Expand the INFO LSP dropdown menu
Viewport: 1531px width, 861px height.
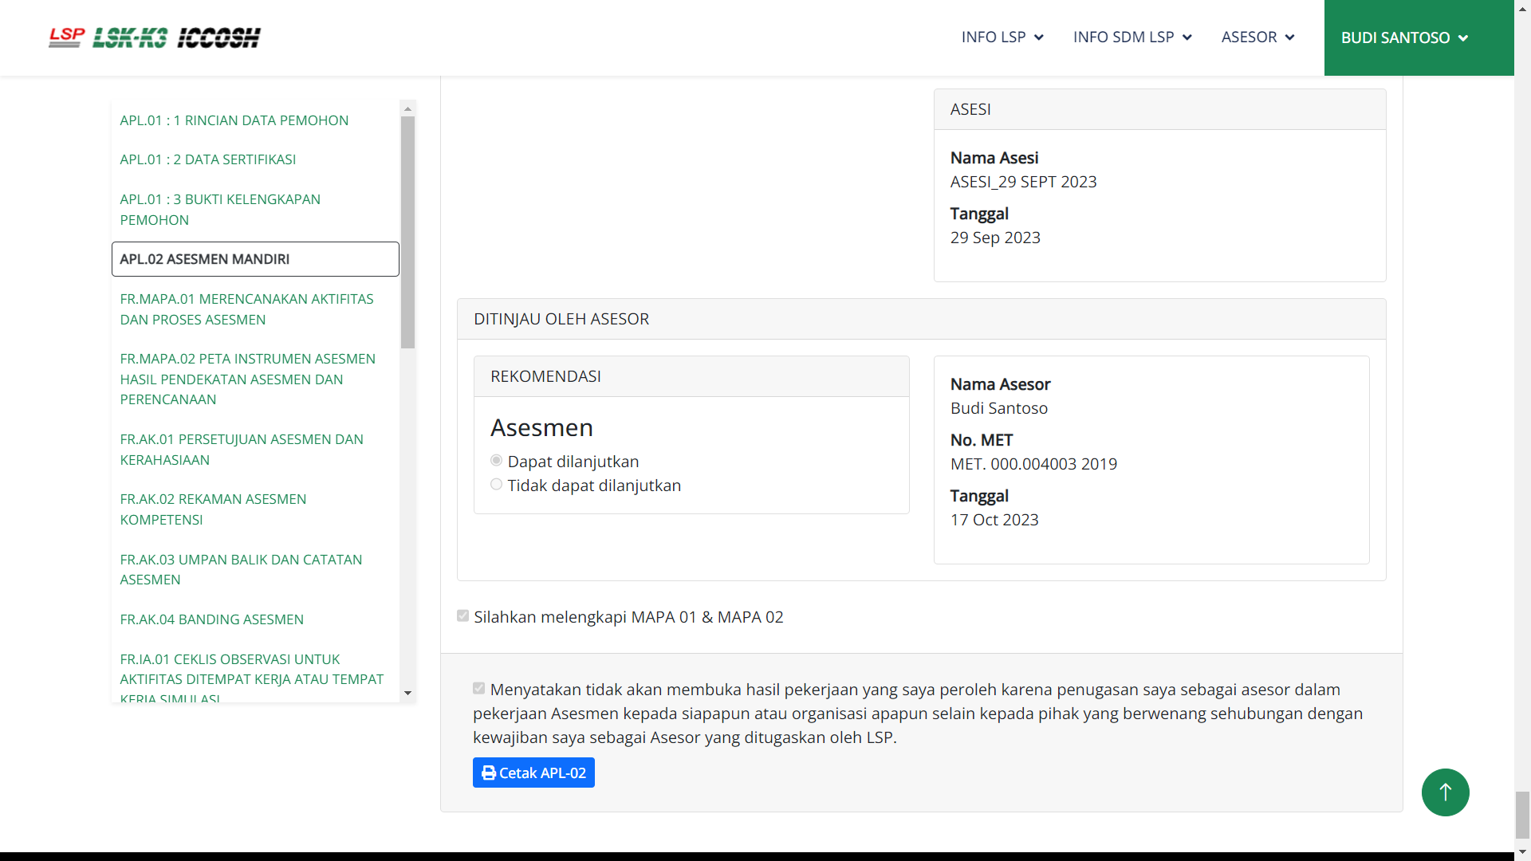(1002, 37)
